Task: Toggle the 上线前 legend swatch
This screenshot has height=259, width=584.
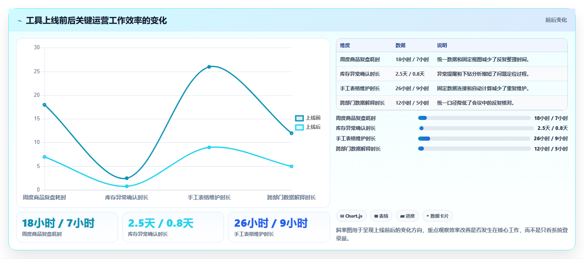Action: click(x=299, y=118)
